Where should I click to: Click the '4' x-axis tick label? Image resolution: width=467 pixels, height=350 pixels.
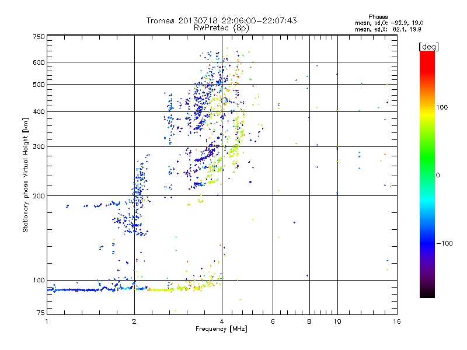222,321
